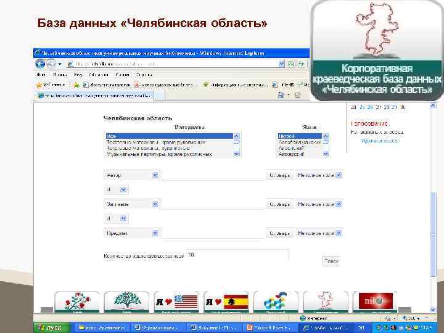The image size is (444, 333).
Task: Click the Home icon in the IE command bar
Action: click(281, 95)
